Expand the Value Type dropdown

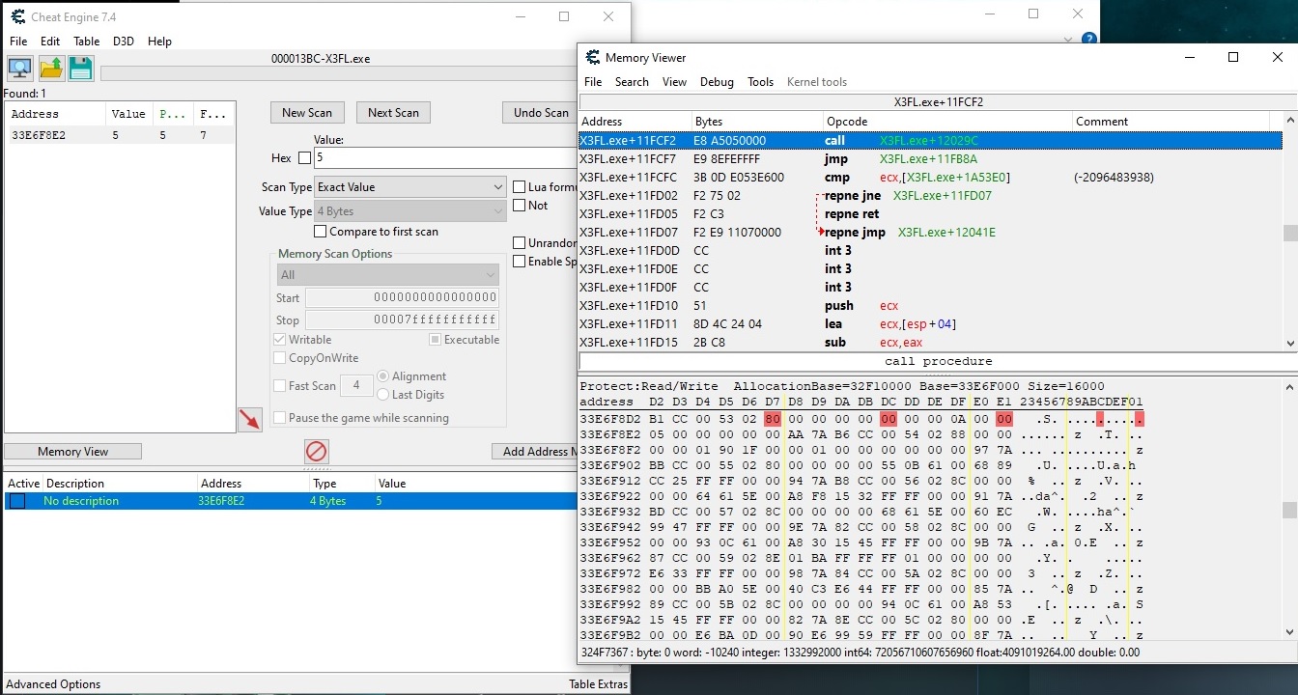409,211
